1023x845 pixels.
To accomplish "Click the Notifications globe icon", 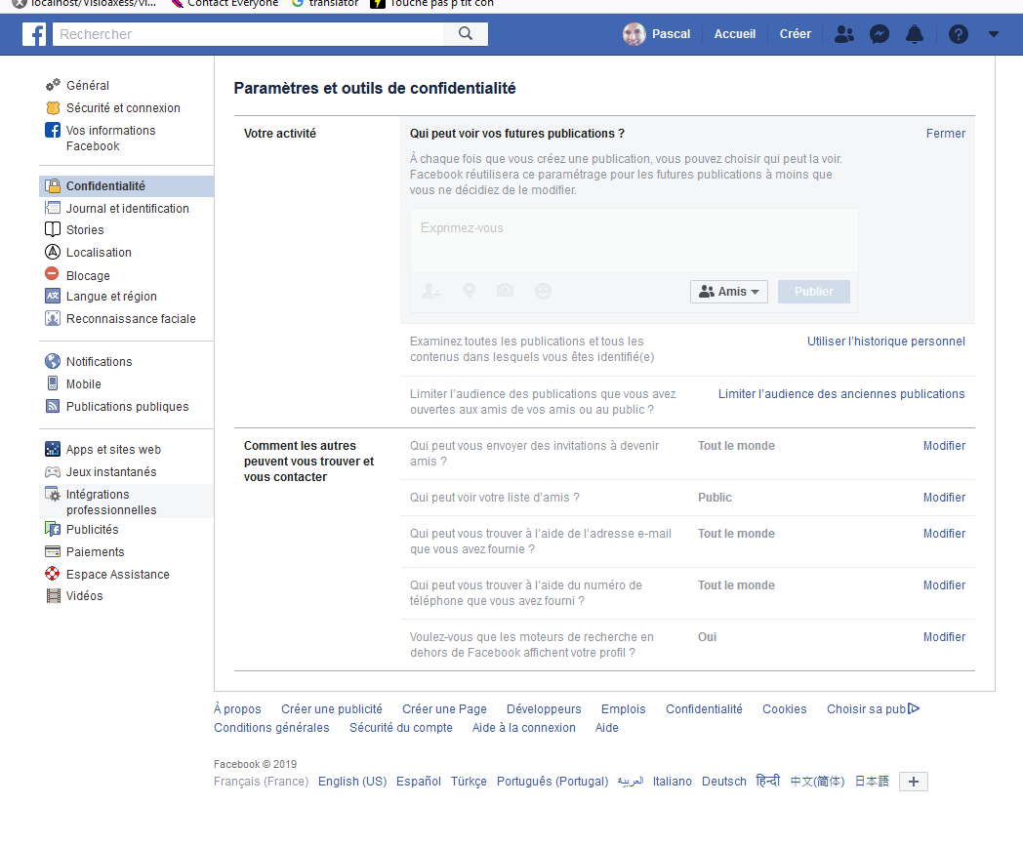I will pos(53,361).
